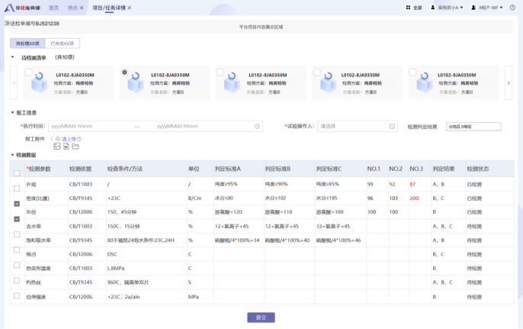
Task: Click the document file attachment icon
Action: pos(66,146)
